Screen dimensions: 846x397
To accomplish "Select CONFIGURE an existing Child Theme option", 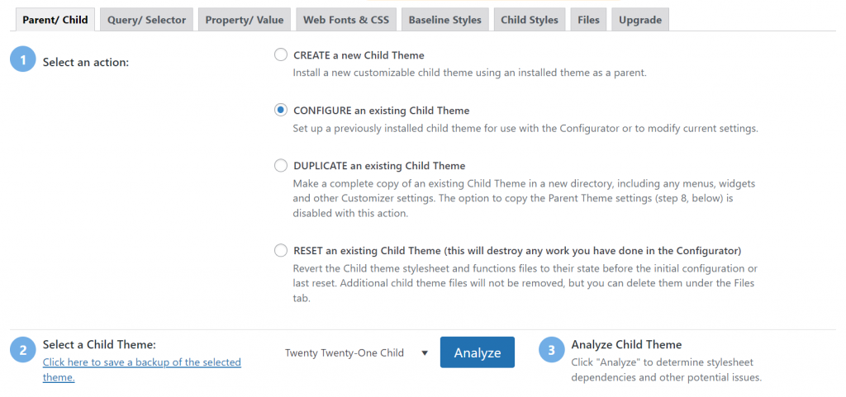I will (x=281, y=111).
